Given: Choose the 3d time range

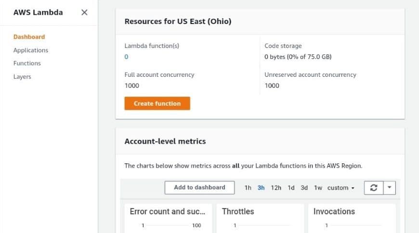Looking at the screenshot, I should tap(304, 188).
